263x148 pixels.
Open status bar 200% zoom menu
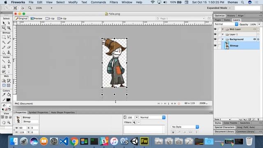[x=203, y=103]
